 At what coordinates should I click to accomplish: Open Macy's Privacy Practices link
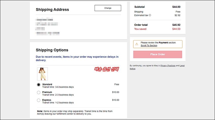(x=168, y=66)
